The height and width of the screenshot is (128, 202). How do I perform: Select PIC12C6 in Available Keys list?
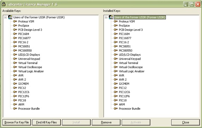click(24, 92)
